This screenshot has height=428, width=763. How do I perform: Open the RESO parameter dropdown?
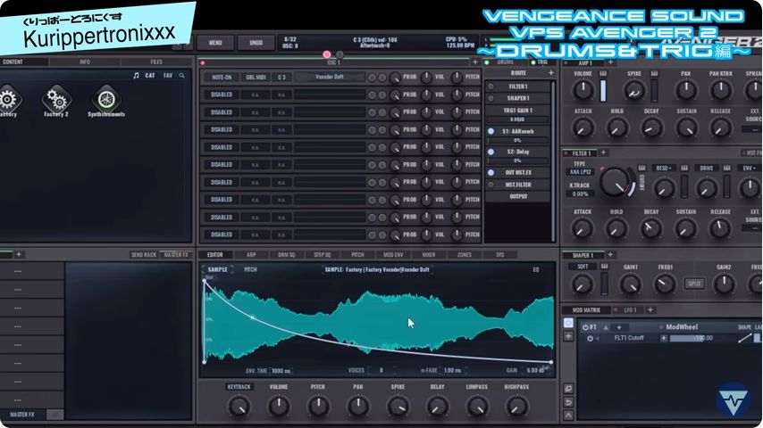pos(664,169)
